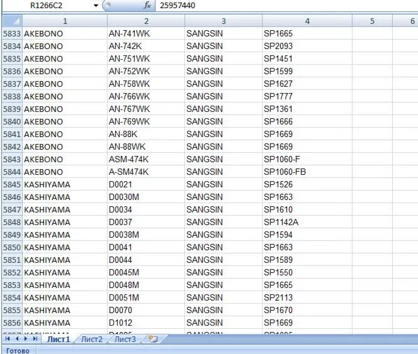The height and width of the screenshot is (354, 418).
Task: Go to last sheet navigation arrow
Action: point(35,339)
